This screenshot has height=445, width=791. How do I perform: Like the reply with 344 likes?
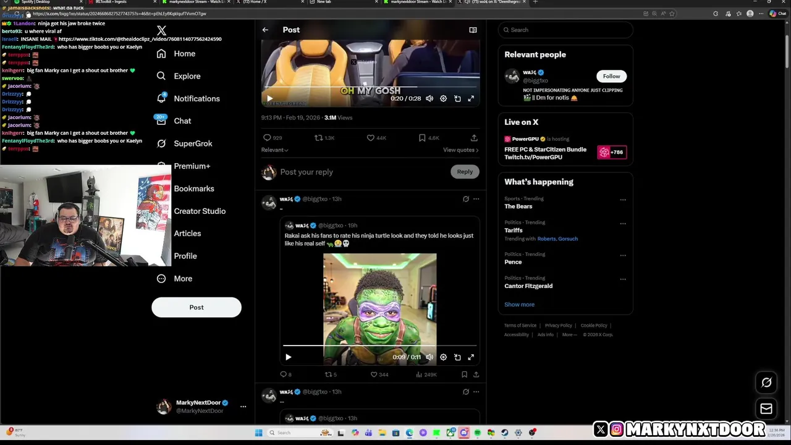379,375
